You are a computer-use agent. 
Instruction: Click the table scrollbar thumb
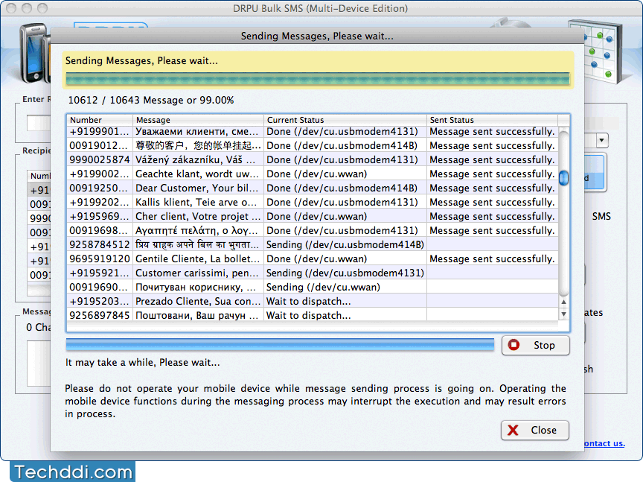[x=564, y=178]
